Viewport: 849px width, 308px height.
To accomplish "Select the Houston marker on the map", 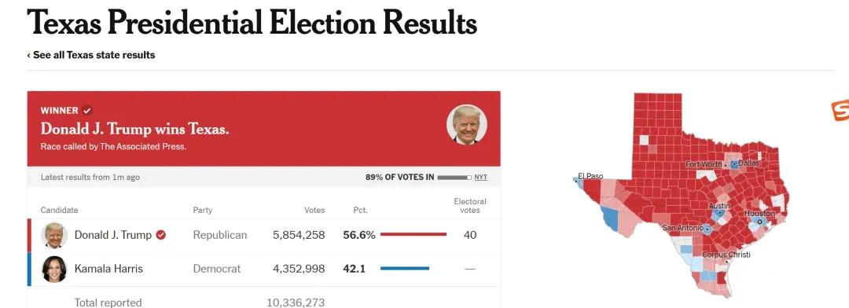I will pos(759,222).
